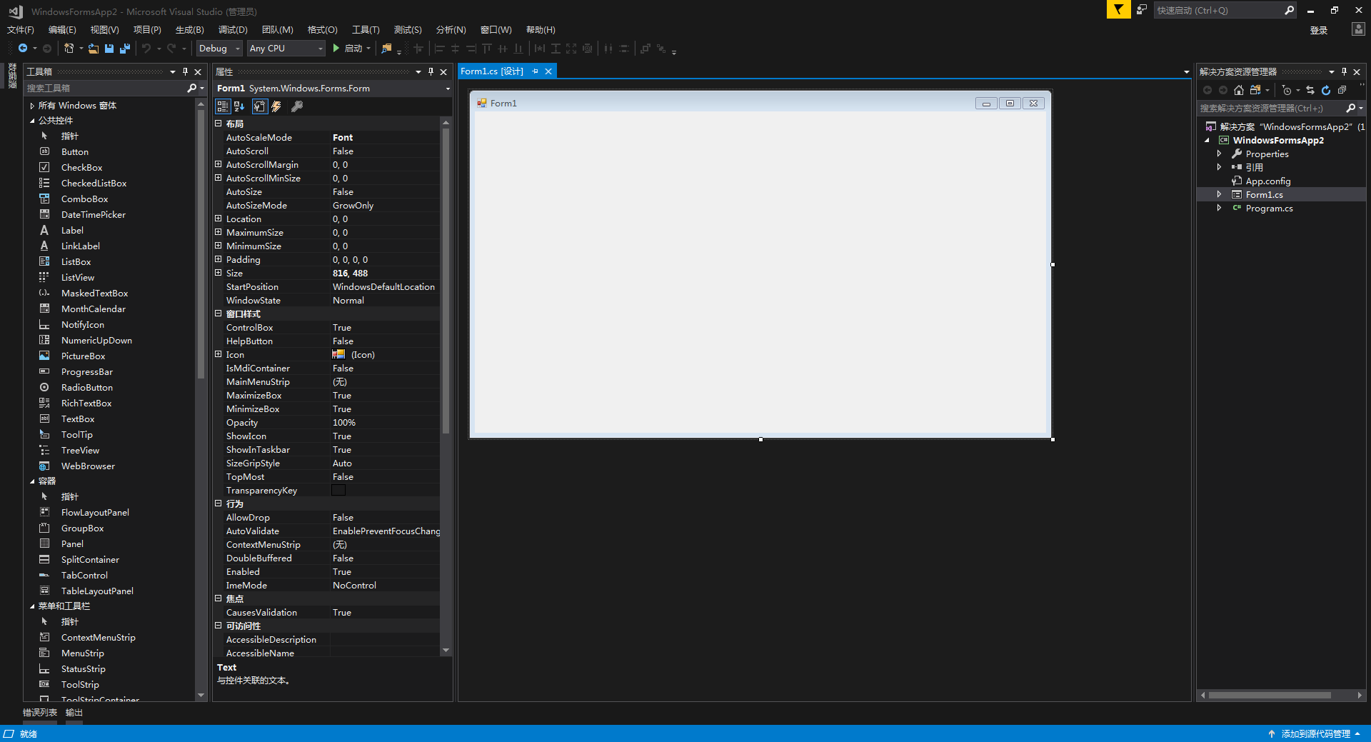Click the Save All icon
This screenshot has width=1371, height=742.
tap(124, 48)
